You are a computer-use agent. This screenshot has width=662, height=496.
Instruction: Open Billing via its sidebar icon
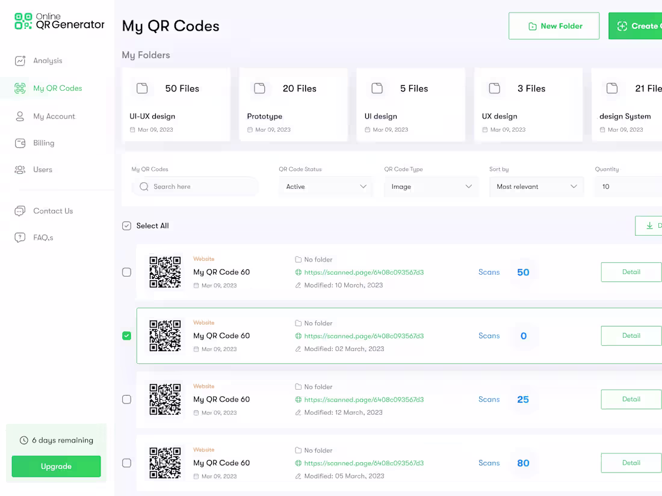[x=20, y=142]
